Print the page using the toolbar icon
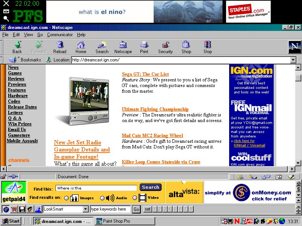This screenshot has height=226, width=302. click(144, 47)
